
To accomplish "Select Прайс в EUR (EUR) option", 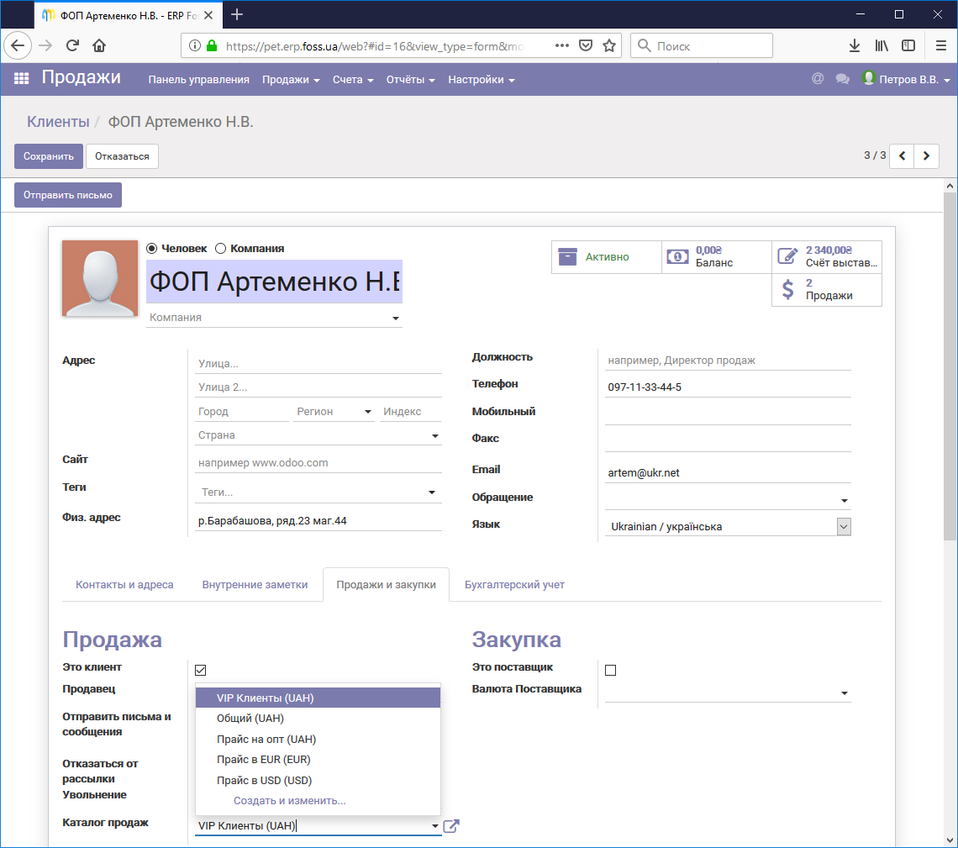I will pos(318,760).
